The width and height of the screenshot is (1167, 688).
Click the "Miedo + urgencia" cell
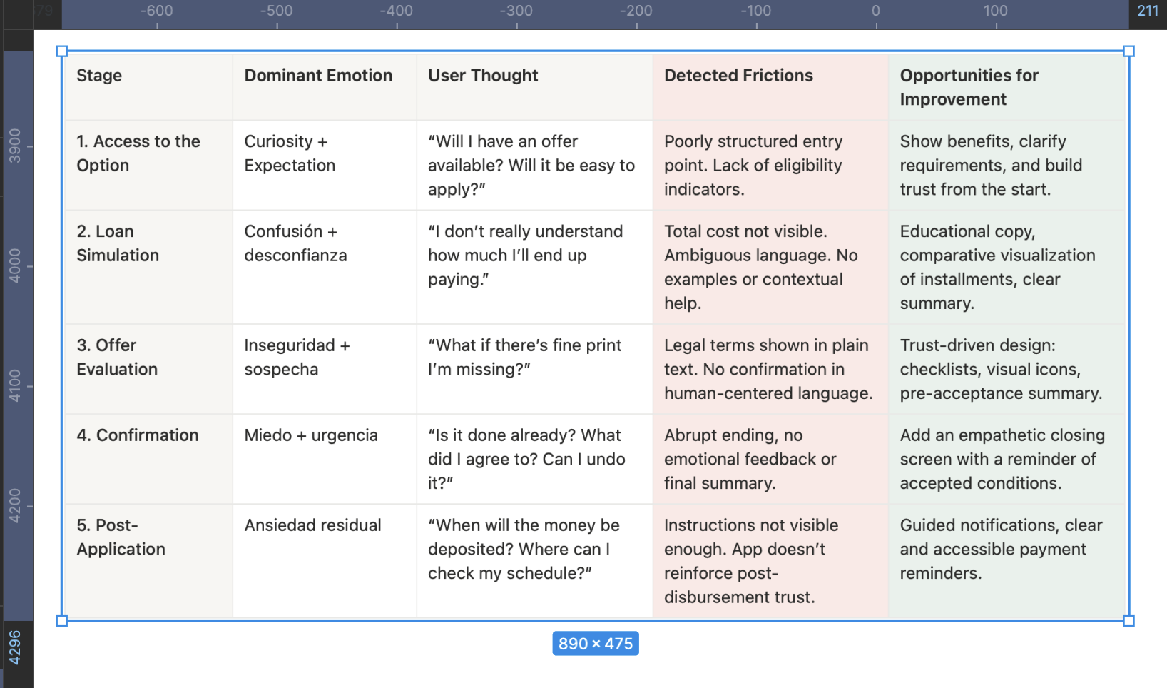pyautogui.click(x=311, y=435)
